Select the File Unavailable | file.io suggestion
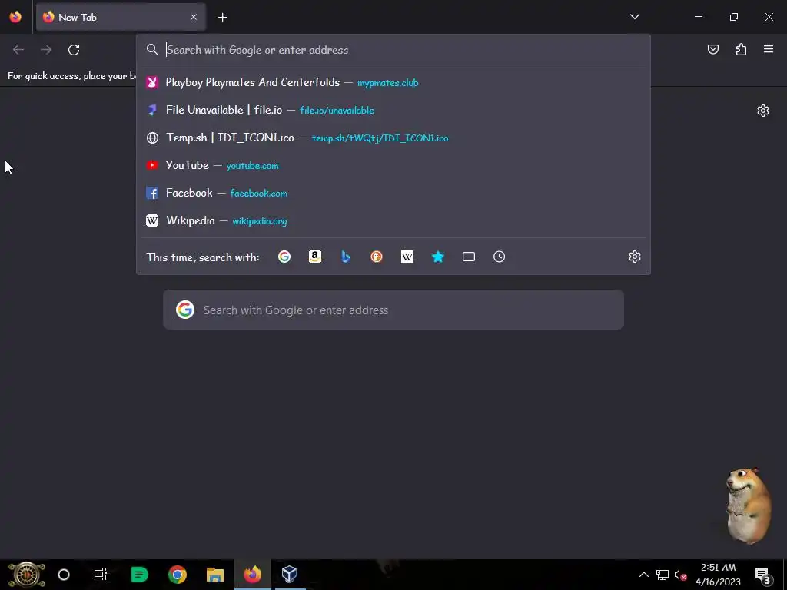 pos(393,110)
